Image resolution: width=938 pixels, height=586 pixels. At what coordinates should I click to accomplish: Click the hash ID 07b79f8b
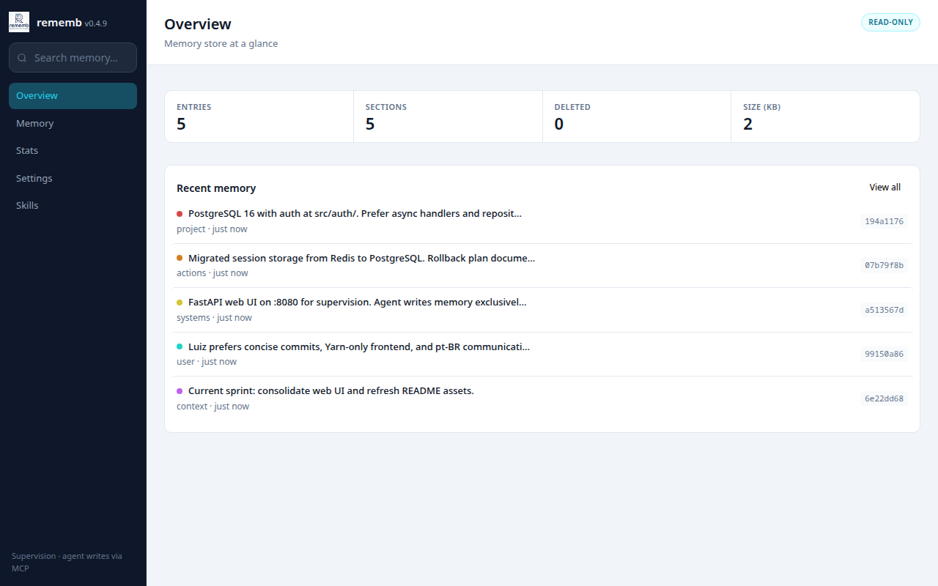(884, 265)
